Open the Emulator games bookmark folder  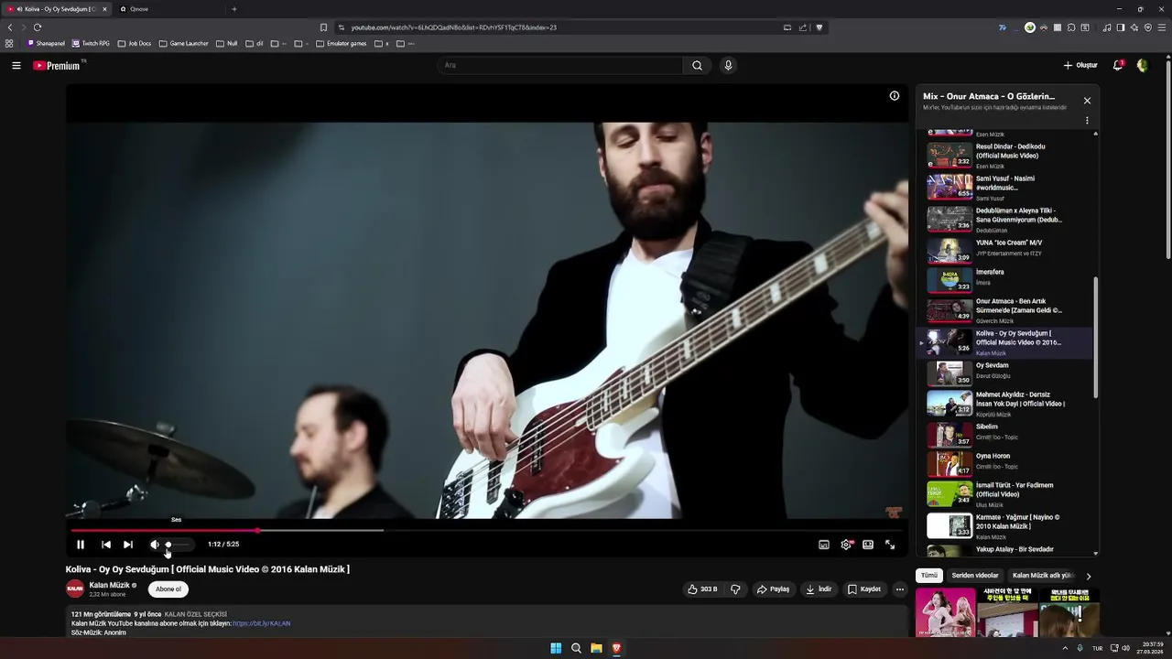tap(342, 43)
